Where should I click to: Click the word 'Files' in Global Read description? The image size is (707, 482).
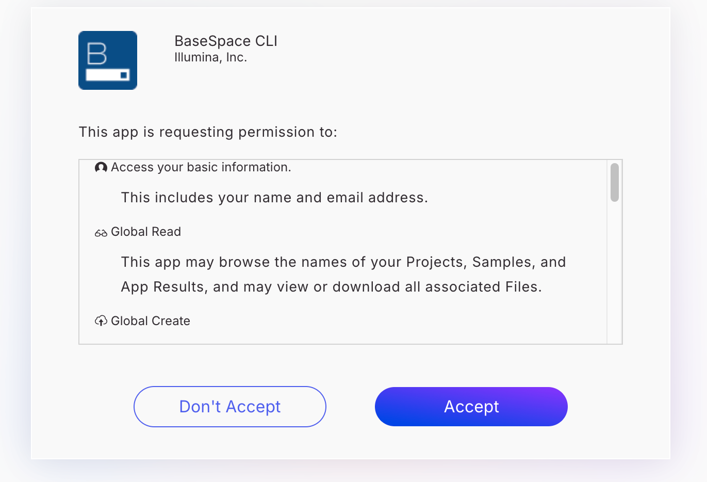tap(522, 287)
